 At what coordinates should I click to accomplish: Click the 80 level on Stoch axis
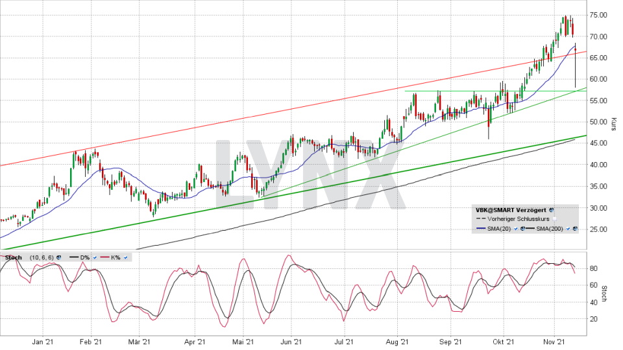point(594,268)
